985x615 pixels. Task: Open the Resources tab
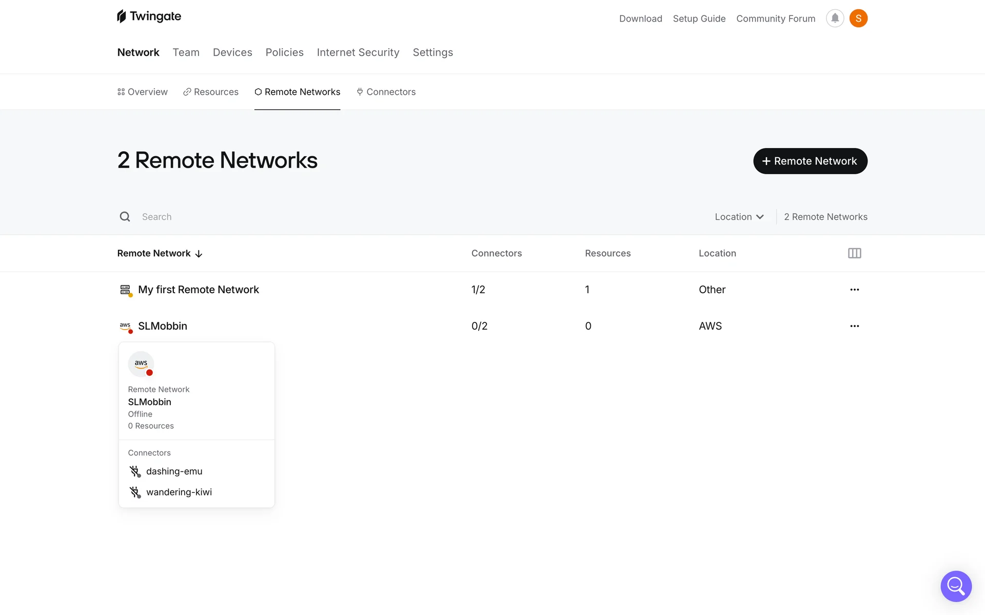[x=211, y=92]
